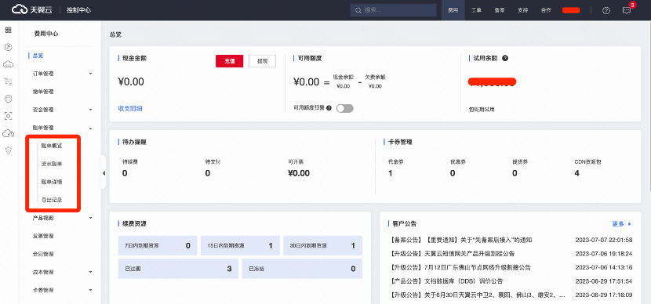
Task: Toggle the 可用额度预警 switch
Action: tap(344, 108)
